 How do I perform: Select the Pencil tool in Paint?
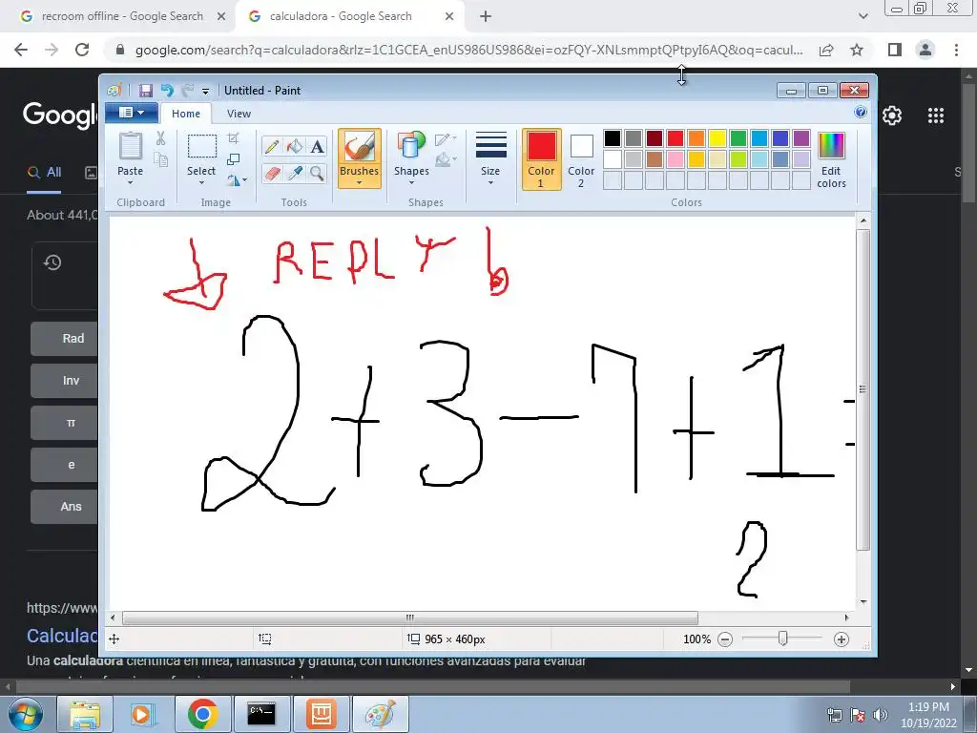272,146
